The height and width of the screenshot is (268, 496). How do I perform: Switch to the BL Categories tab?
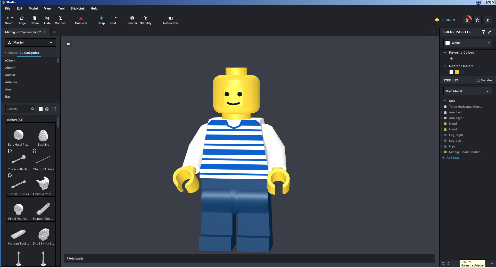click(x=29, y=53)
